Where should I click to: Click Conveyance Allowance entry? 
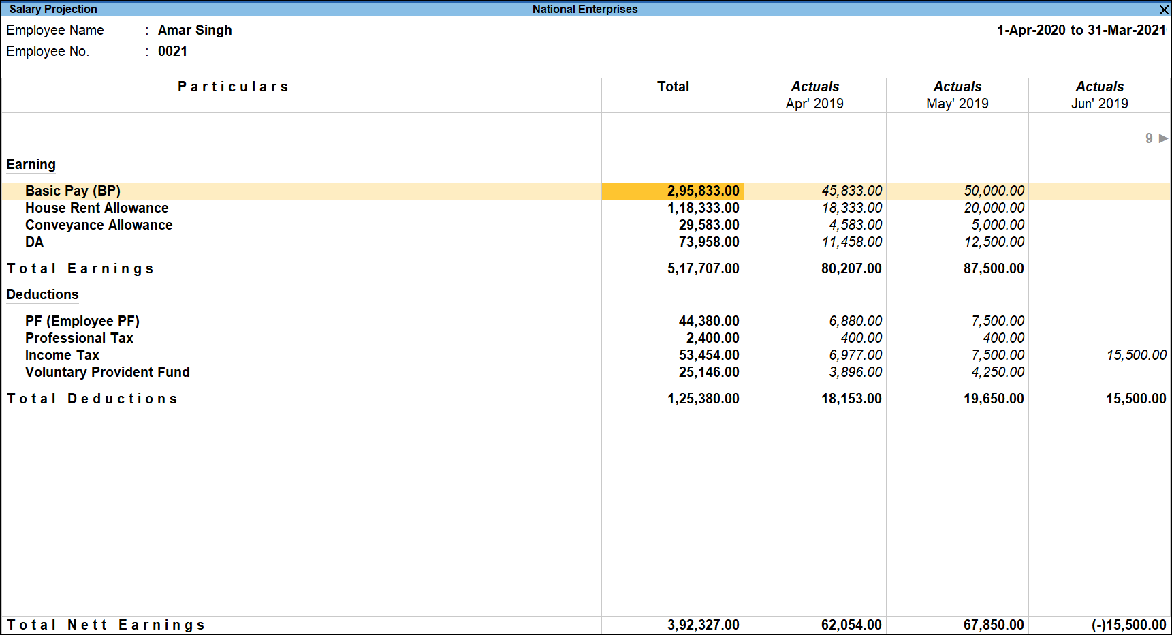point(99,225)
